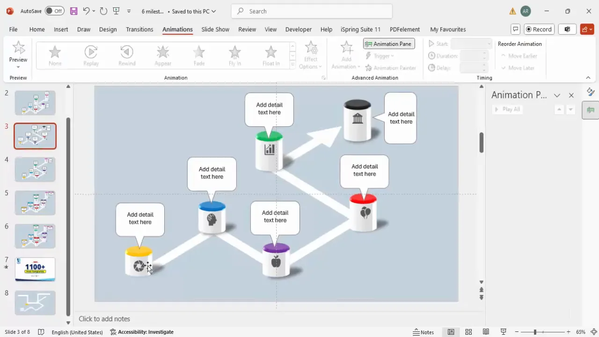
Task: Click Play All in Animation Pane
Action: pyautogui.click(x=507, y=109)
